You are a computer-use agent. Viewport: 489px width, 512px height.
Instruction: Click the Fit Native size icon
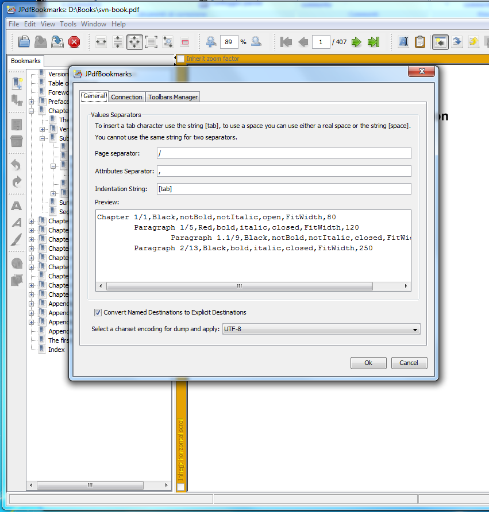[x=151, y=42]
